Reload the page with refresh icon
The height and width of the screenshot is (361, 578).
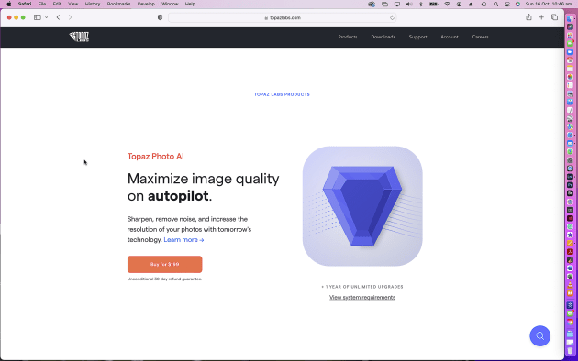click(x=392, y=17)
